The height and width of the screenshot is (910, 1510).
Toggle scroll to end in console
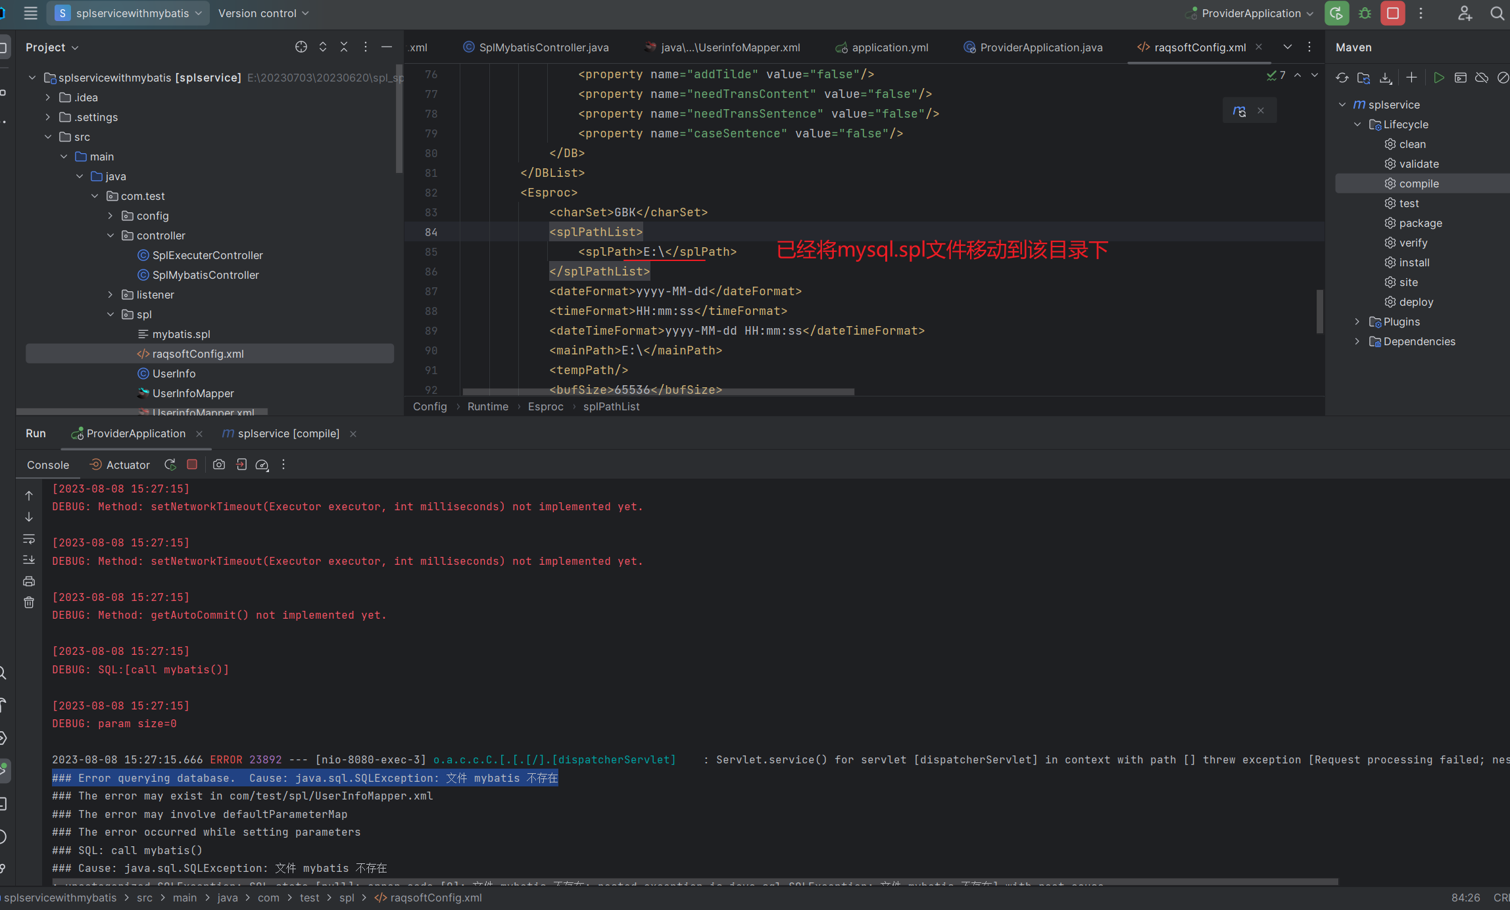click(29, 560)
